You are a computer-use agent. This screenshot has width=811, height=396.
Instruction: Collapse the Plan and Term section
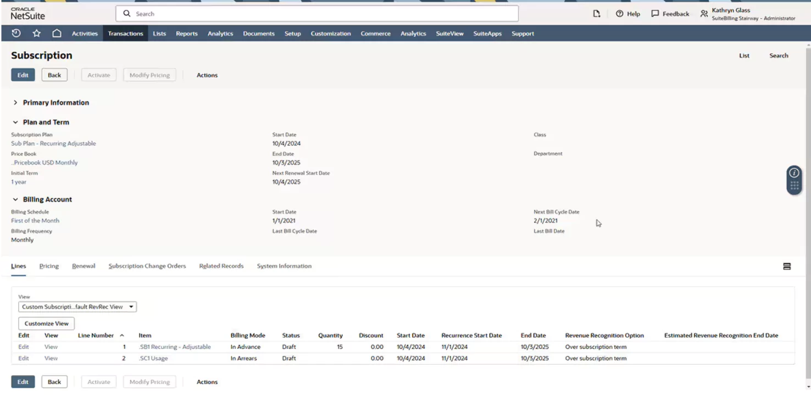(15, 122)
